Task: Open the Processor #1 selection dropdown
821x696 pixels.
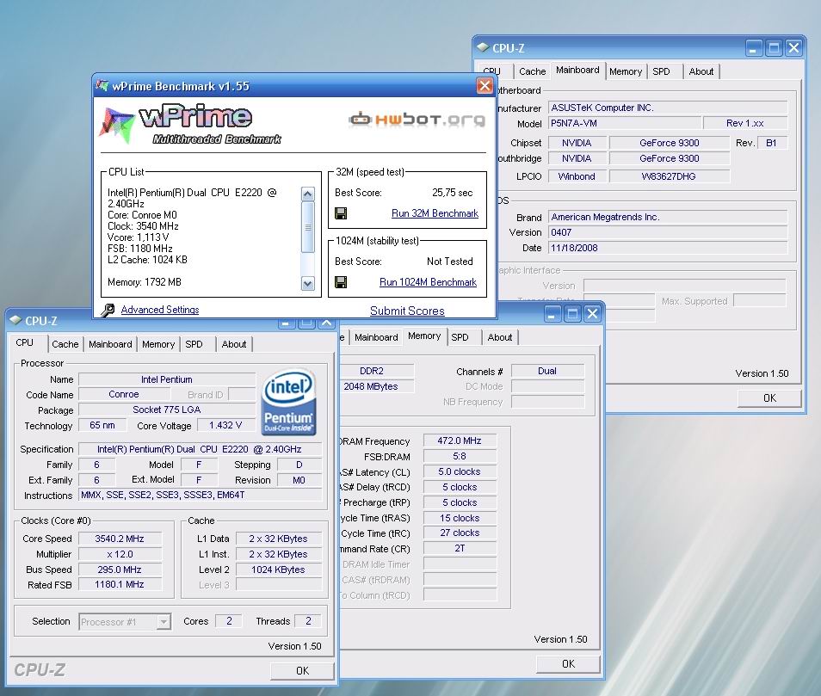Action: pyautogui.click(x=164, y=622)
